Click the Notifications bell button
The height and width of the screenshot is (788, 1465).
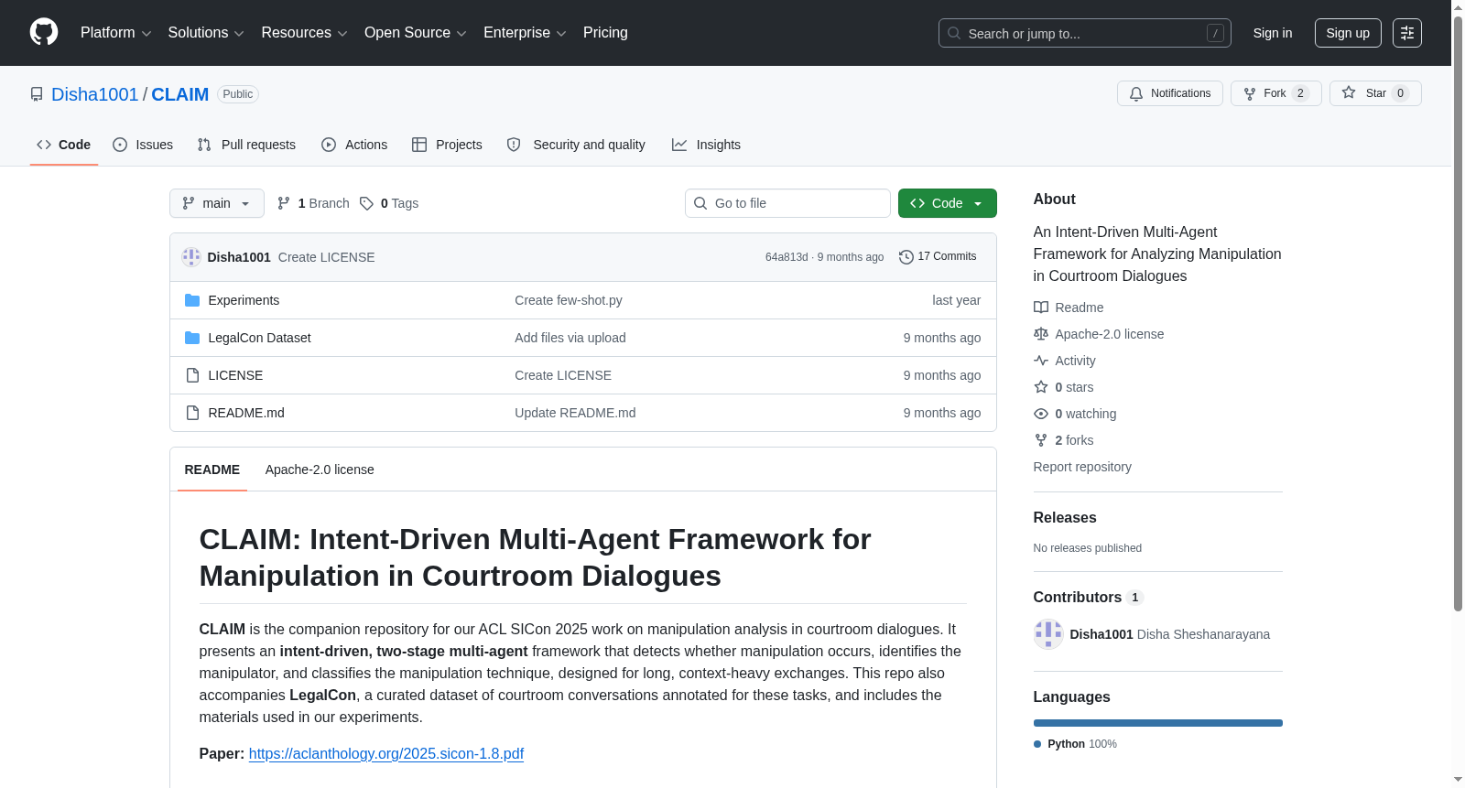(x=1170, y=93)
